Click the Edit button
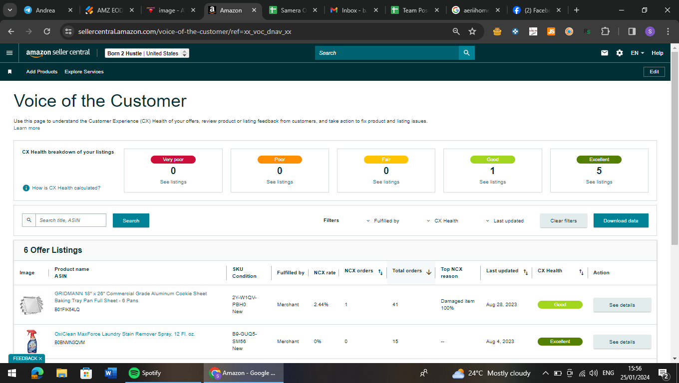Screen dimensions: 679x383 [x=654, y=72]
